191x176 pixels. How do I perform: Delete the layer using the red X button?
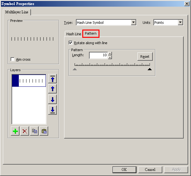coord(25,131)
